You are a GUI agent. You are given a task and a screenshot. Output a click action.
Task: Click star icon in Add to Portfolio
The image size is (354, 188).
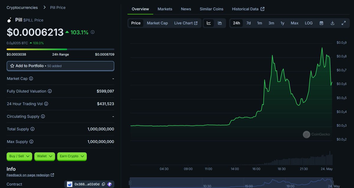point(12,66)
